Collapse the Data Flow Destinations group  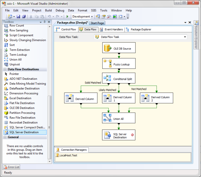5,69
